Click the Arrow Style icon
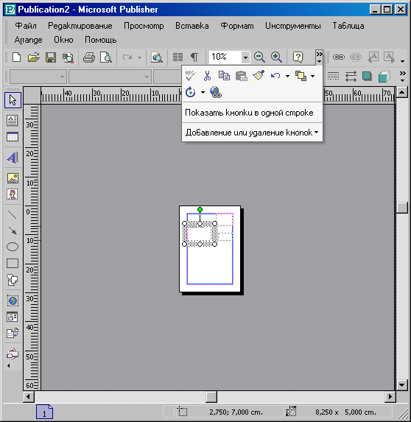This screenshot has height=422, width=411. tap(351, 76)
